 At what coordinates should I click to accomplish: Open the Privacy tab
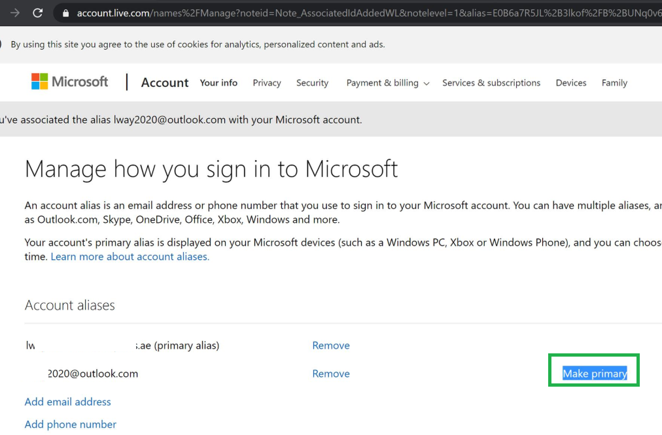pos(267,82)
